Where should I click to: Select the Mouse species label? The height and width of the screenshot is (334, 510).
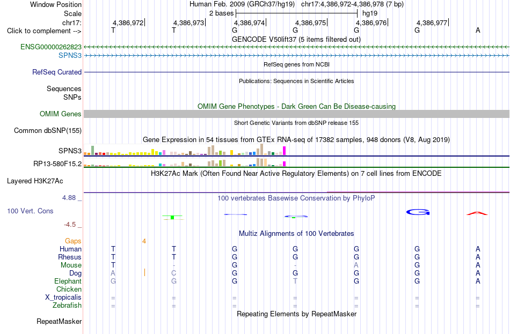click(71, 265)
